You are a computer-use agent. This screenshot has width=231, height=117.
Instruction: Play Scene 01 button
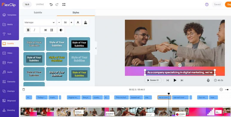[x=153, y=80]
